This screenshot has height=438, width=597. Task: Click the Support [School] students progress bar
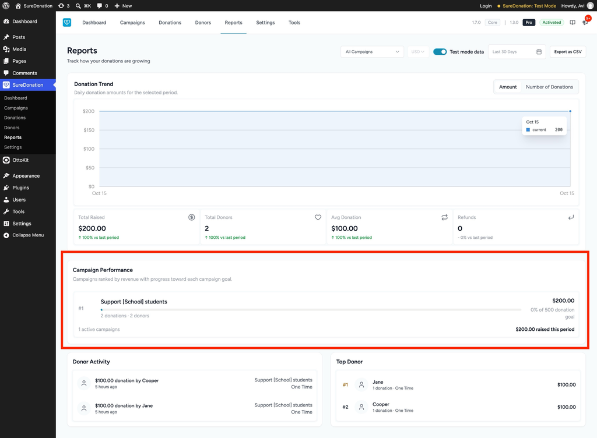311,310
